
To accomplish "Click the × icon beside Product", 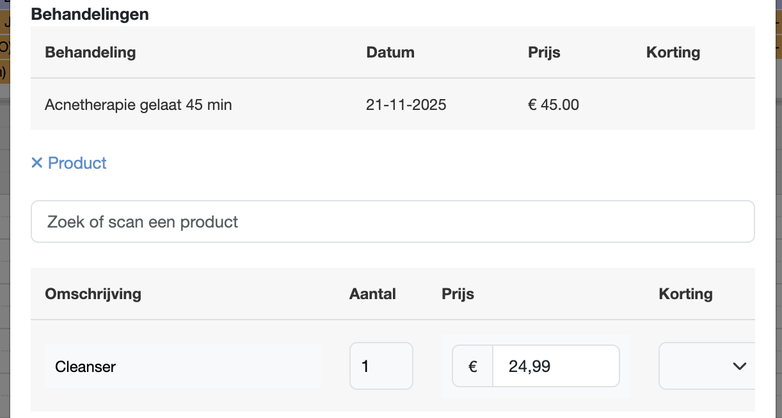I will click(x=36, y=163).
